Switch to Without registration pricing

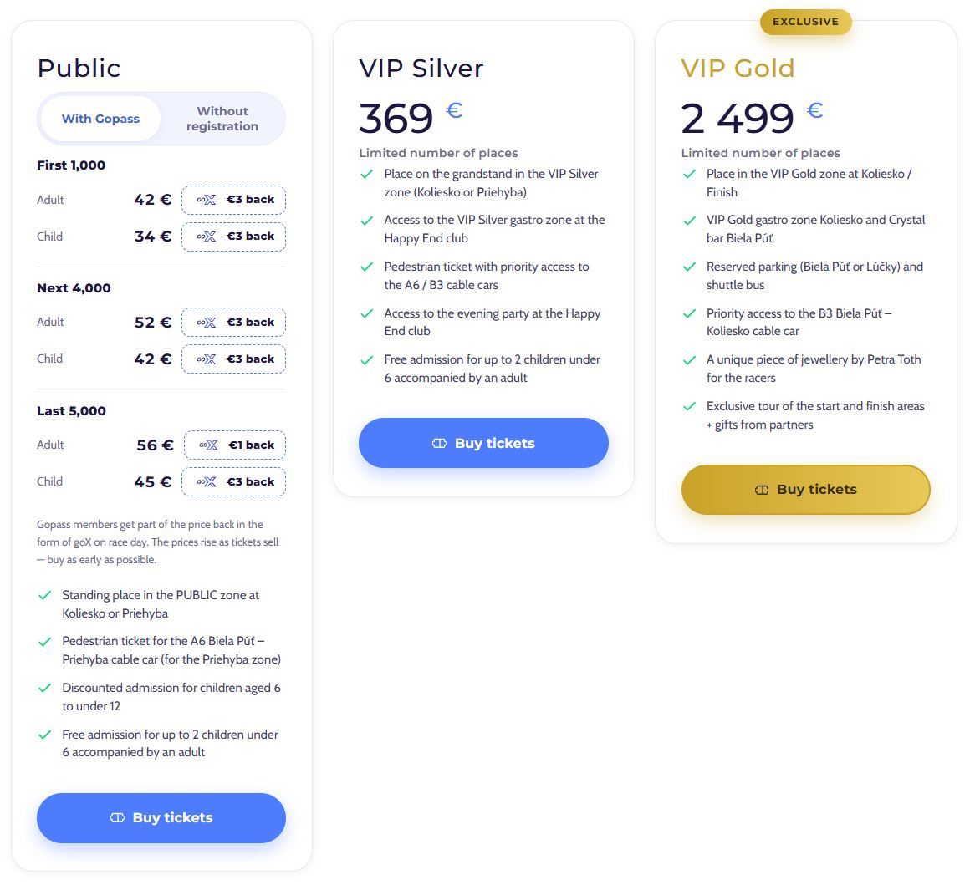click(x=222, y=119)
